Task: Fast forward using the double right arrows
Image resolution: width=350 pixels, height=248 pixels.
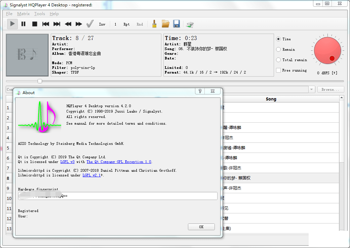Action: pos(79,24)
